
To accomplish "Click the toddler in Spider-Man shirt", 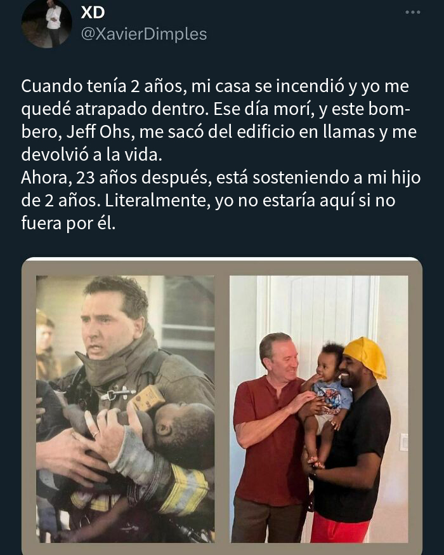I will pos(327,396).
